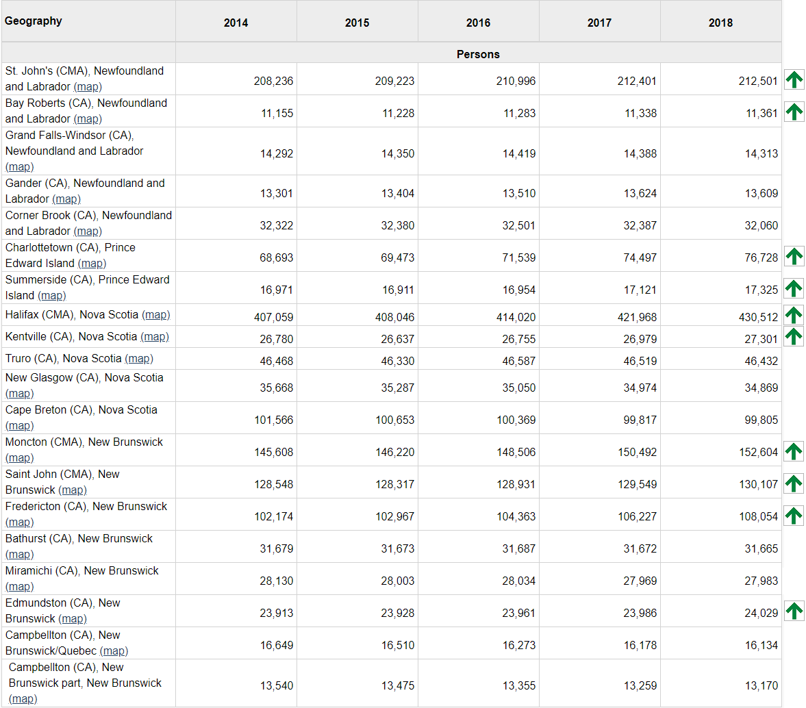Open map link for New Glasgow (CA)
Image resolution: width=806 pixels, height=708 pixels.
pos(20,394)
